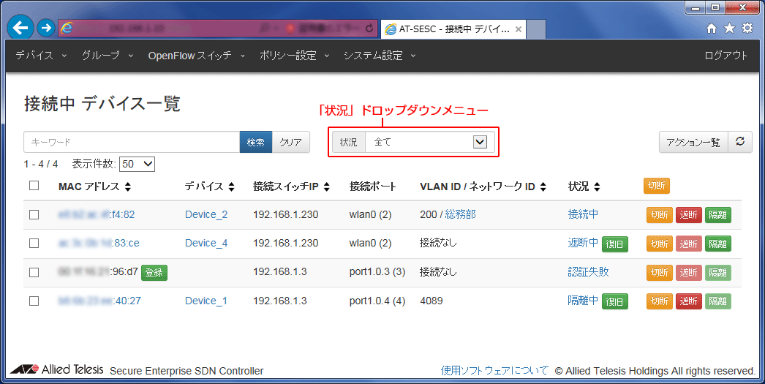
Task: Click 遮断 in the Device_1 row
Action: [x=689, y=301]
